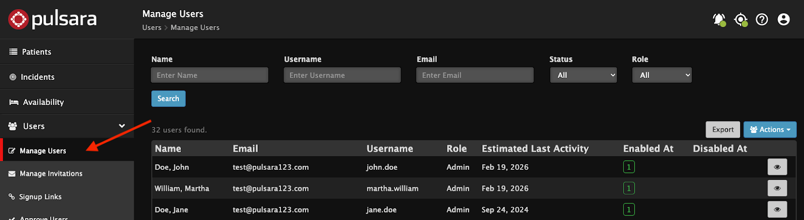Click the location target status icon
804x220 pixels.
pos(740,20)
